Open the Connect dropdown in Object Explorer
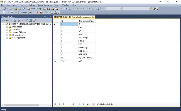Image resolution: width=181 pixels, height=111 pixels. click(x=7, y=20)
